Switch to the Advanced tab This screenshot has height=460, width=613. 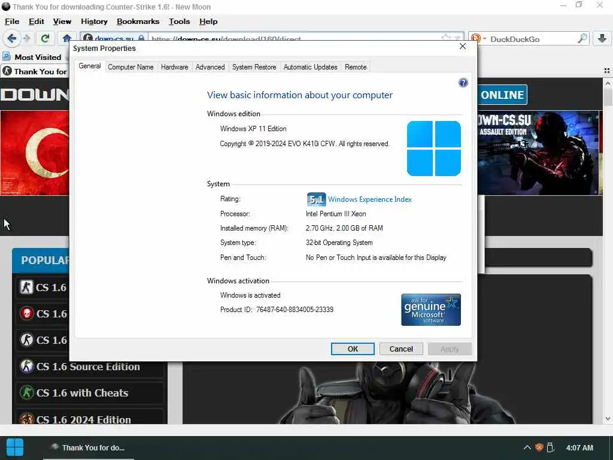(x=210, y=67)
